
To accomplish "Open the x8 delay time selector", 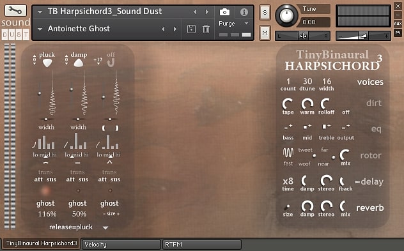I will 288,181.
